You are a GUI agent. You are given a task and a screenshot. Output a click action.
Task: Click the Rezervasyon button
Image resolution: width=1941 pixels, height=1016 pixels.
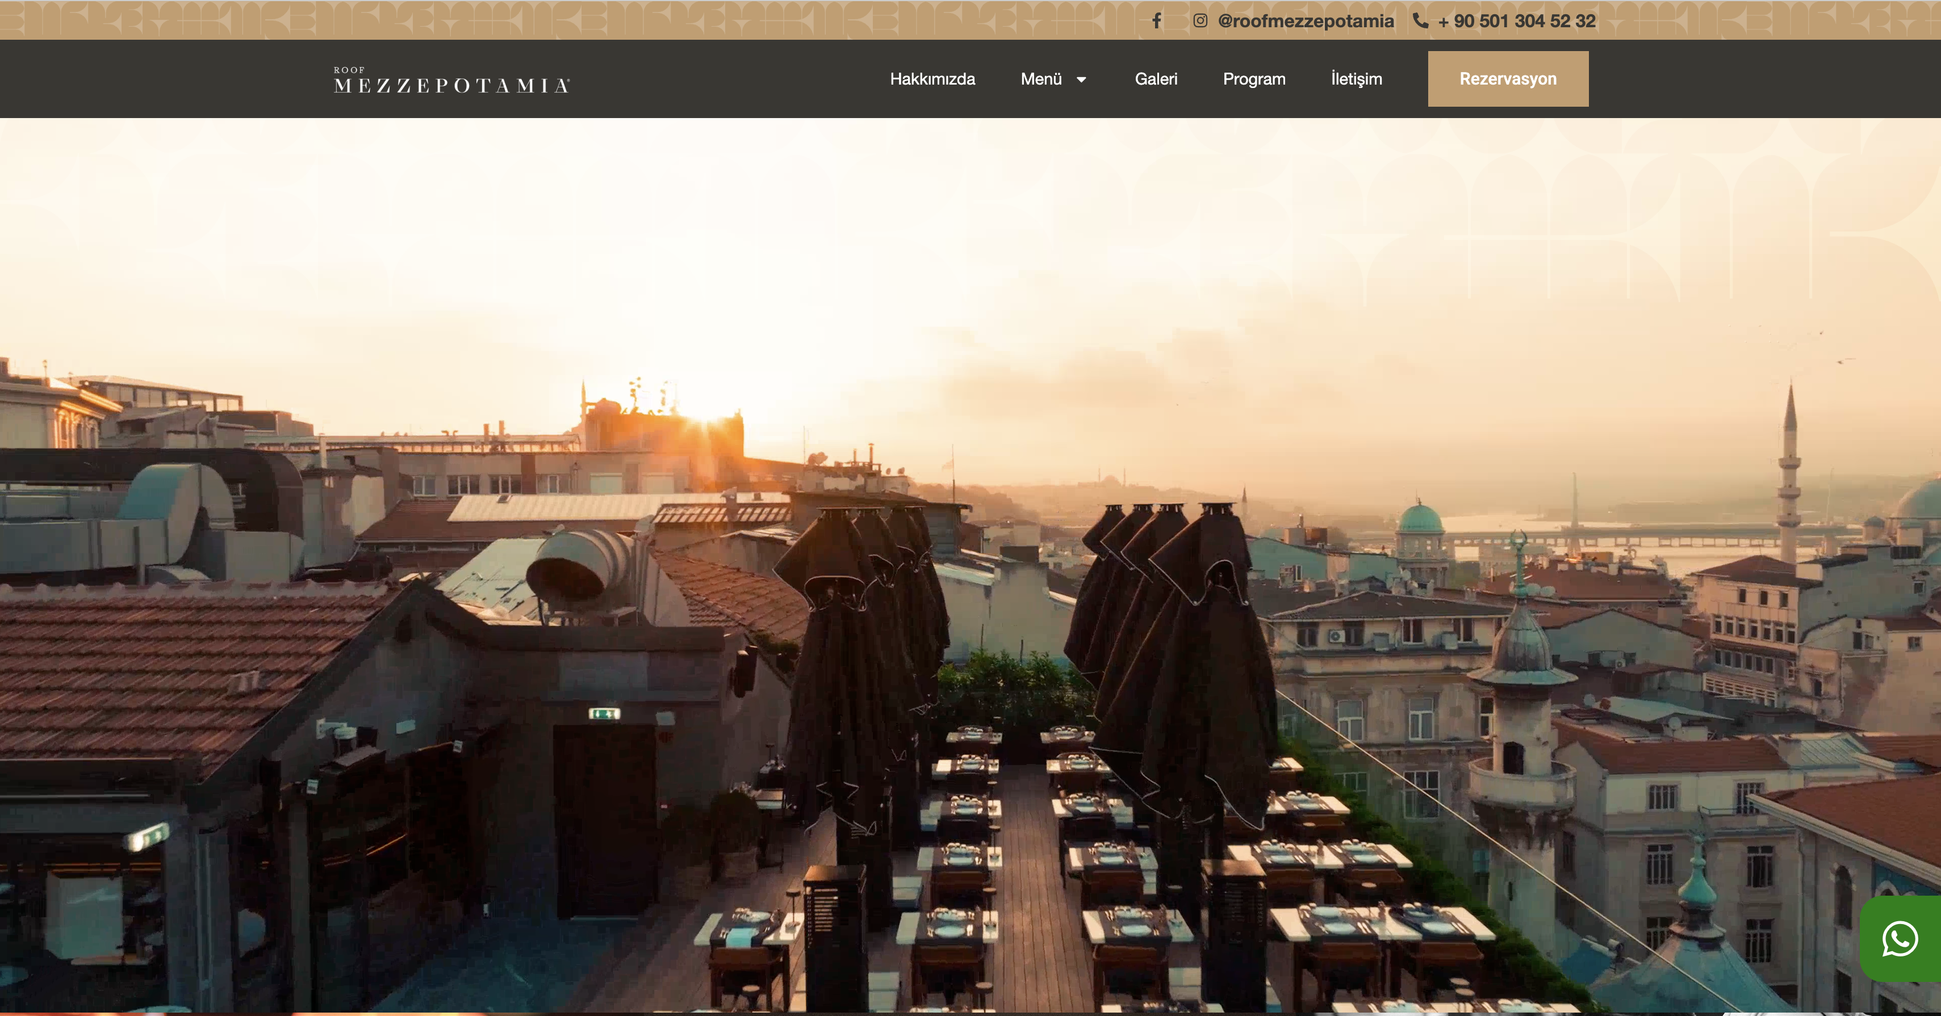tap(1508, 79)
